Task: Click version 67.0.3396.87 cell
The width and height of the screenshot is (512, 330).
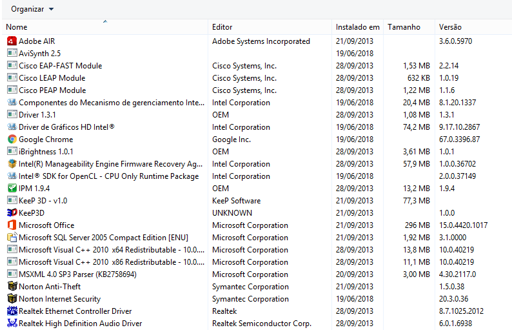Action: 459,139
